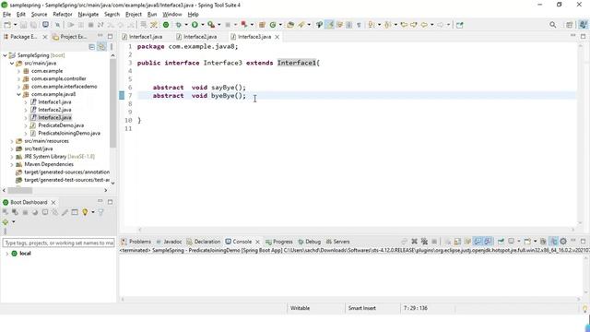590x332 pixels.
Task: Open the Navigate menu
Action: pyautogui.click(x=88, y=15)
